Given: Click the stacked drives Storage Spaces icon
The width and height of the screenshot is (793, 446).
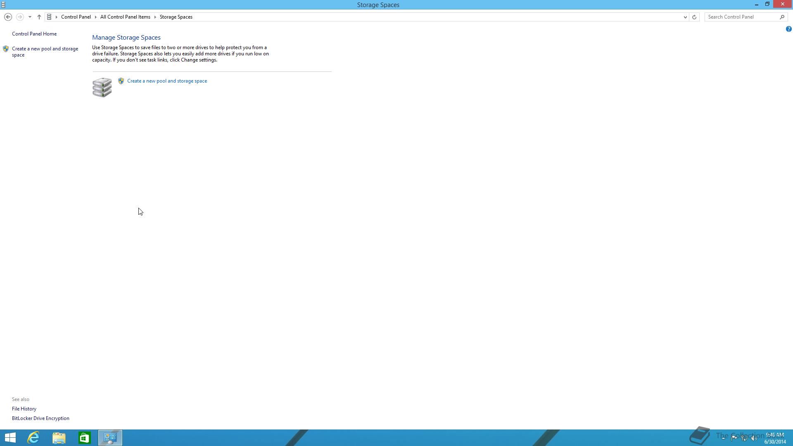Looking at the screenshot, I should (x=102, y=87).
